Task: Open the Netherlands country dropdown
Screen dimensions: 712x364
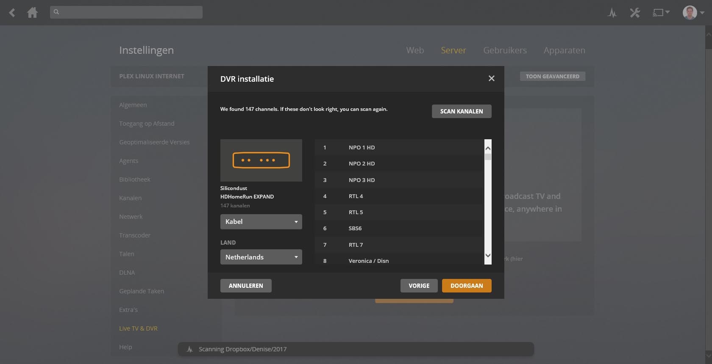Action: point(261,257)
